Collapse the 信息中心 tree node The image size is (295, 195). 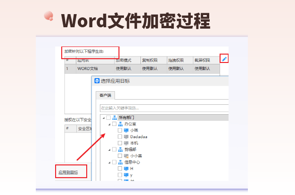point(109,163)
